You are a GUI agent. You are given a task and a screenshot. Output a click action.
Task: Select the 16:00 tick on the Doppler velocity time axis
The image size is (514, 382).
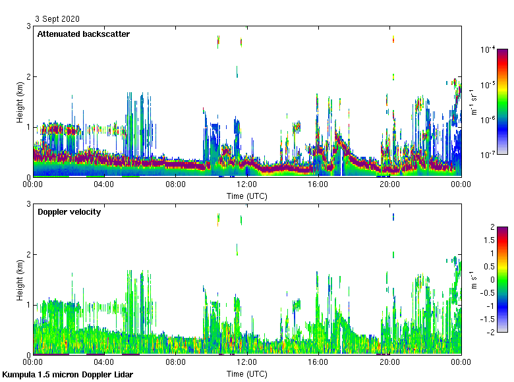[318, 363]
